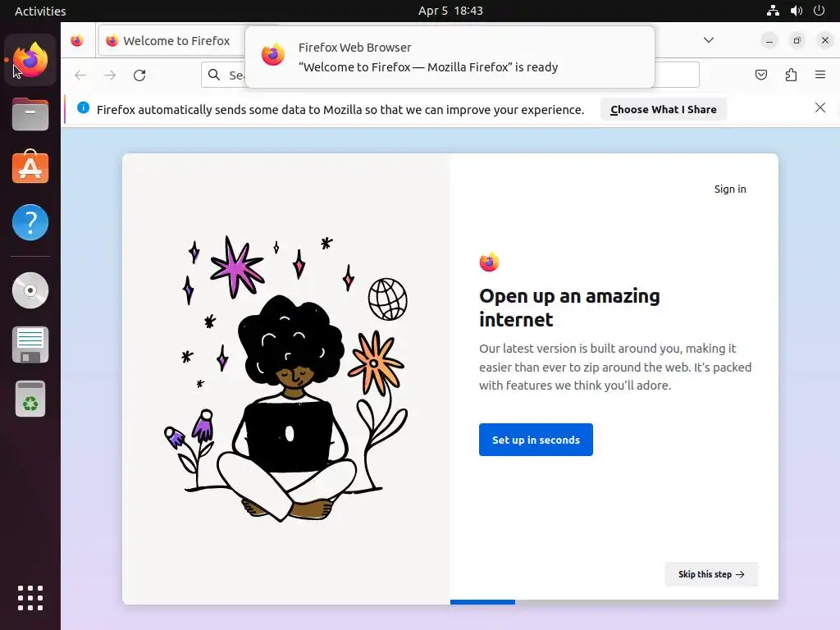
Task: Switch to Welcome to Firefox tab
Action: [171, 41]
